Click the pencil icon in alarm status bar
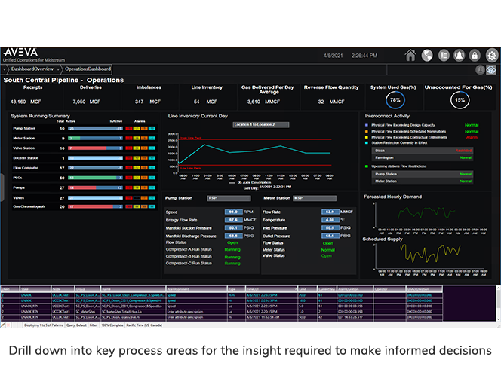Screen dimensions: 501x375 [x=3, y=325]
